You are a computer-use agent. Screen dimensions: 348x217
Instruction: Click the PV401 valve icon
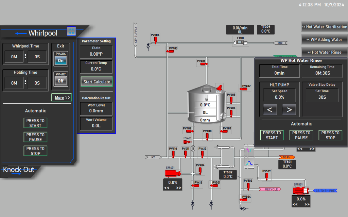pos(204,64)
